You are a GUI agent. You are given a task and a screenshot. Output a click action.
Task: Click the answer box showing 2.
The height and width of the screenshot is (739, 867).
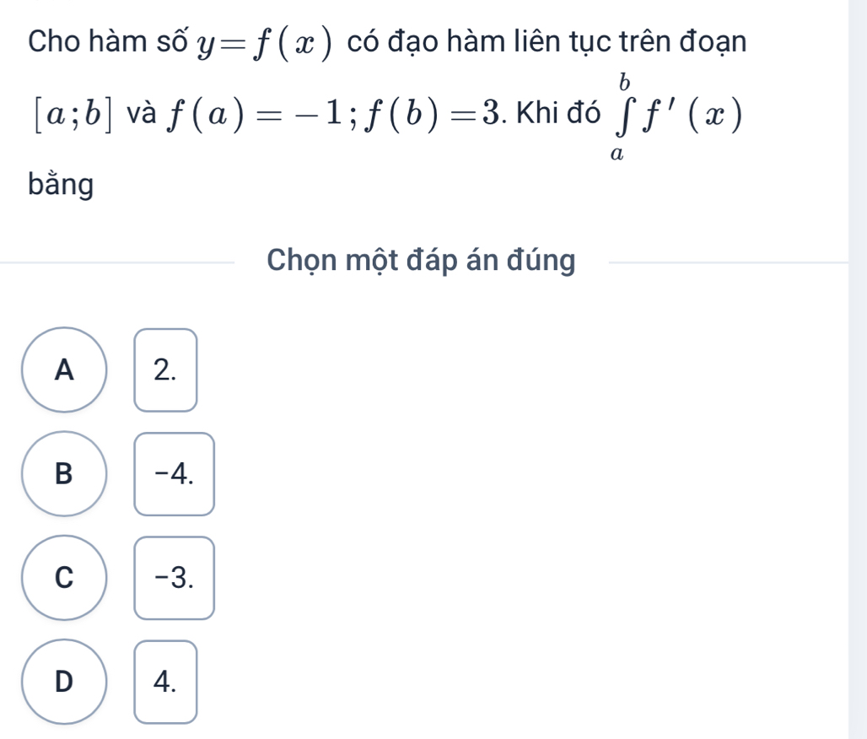166,370
